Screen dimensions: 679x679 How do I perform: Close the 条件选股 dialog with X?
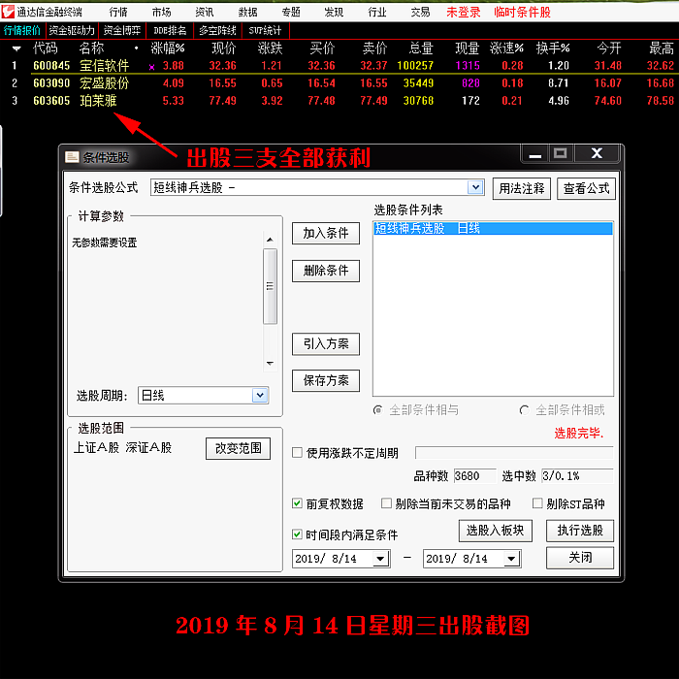pos(597,153)
